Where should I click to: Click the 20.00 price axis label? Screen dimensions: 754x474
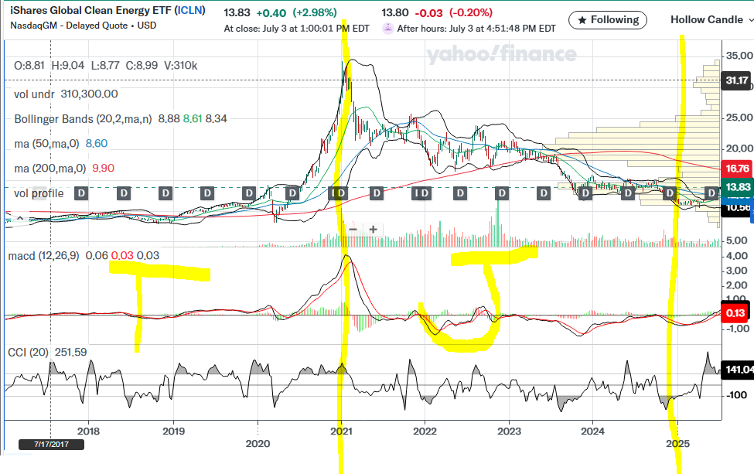(739, 148)
